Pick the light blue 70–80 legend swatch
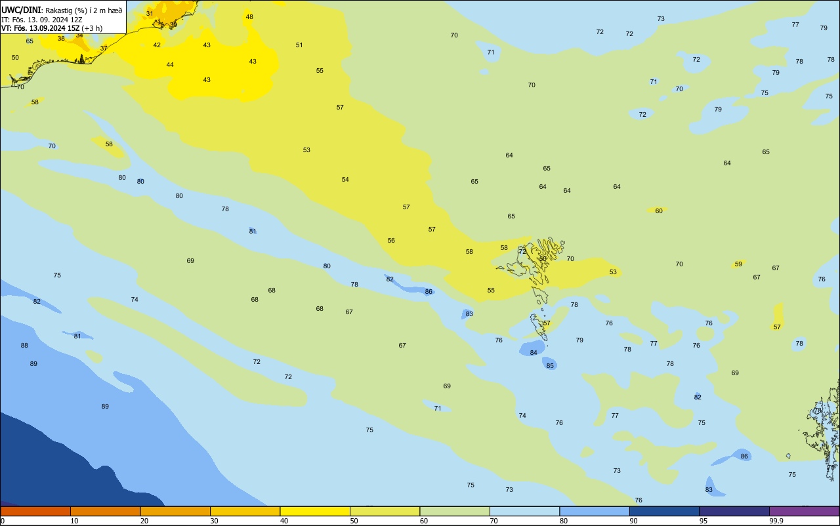 524,511
